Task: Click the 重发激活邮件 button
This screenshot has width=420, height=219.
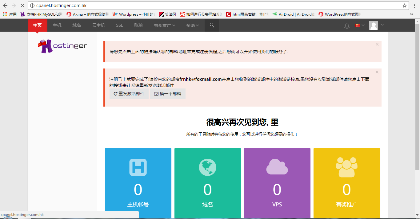Action: 129,94
